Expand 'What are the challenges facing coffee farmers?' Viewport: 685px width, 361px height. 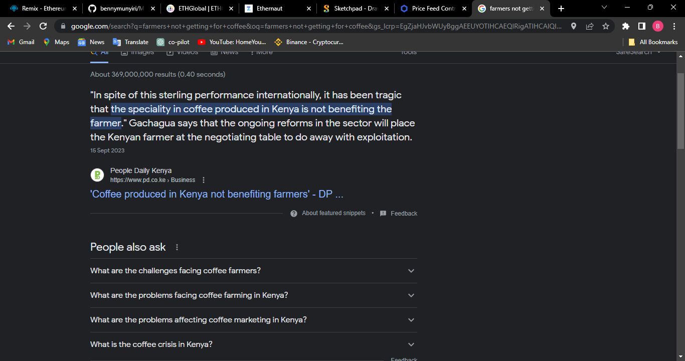pos(254,271)
